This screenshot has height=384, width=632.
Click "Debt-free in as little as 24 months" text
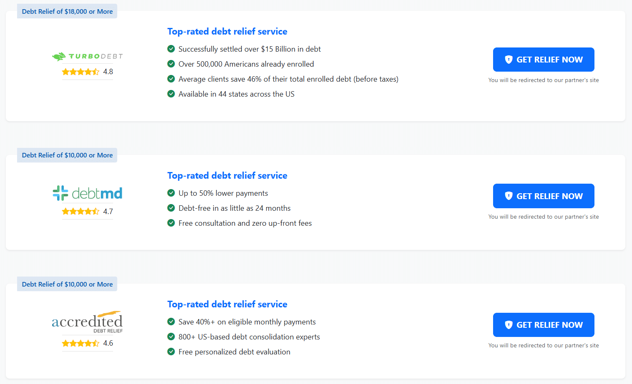tap(234, 208)
